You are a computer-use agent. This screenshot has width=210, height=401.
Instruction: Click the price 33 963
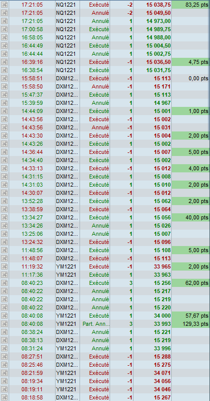162,275
